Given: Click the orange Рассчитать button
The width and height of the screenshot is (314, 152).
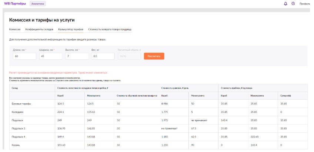Looking at the screenshot, I should click(x=154, y=56).
